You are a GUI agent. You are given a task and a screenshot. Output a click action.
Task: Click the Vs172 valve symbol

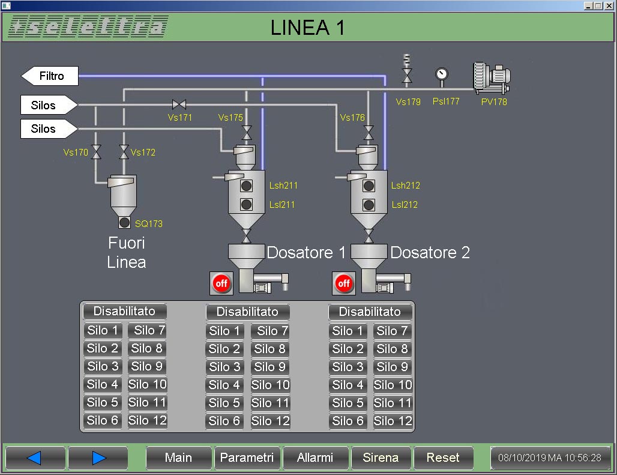pyautogui.click(x=124, y=152)
